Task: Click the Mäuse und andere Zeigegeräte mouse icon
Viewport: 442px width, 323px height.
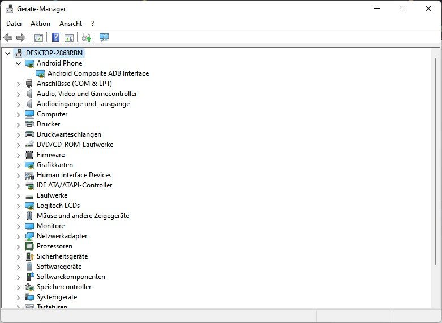Action: (29, 216)
